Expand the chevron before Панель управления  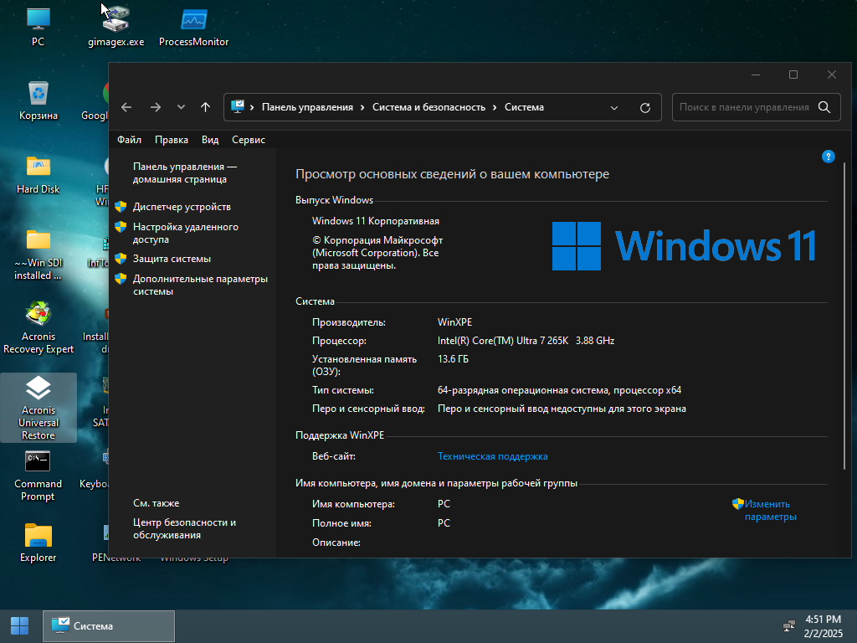252,107
